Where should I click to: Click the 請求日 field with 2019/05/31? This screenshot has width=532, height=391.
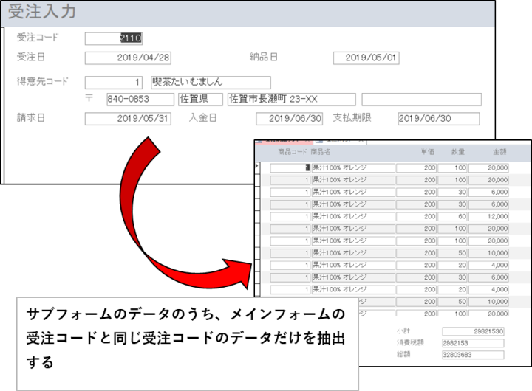point(128,118)
